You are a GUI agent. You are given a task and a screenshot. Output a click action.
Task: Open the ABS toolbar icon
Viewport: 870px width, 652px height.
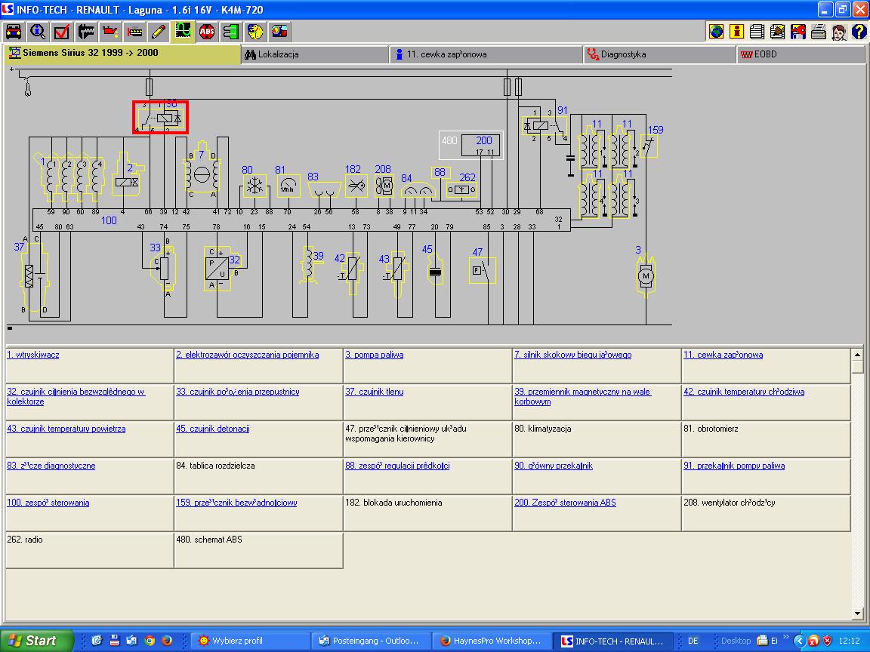[x=207, y=32]
